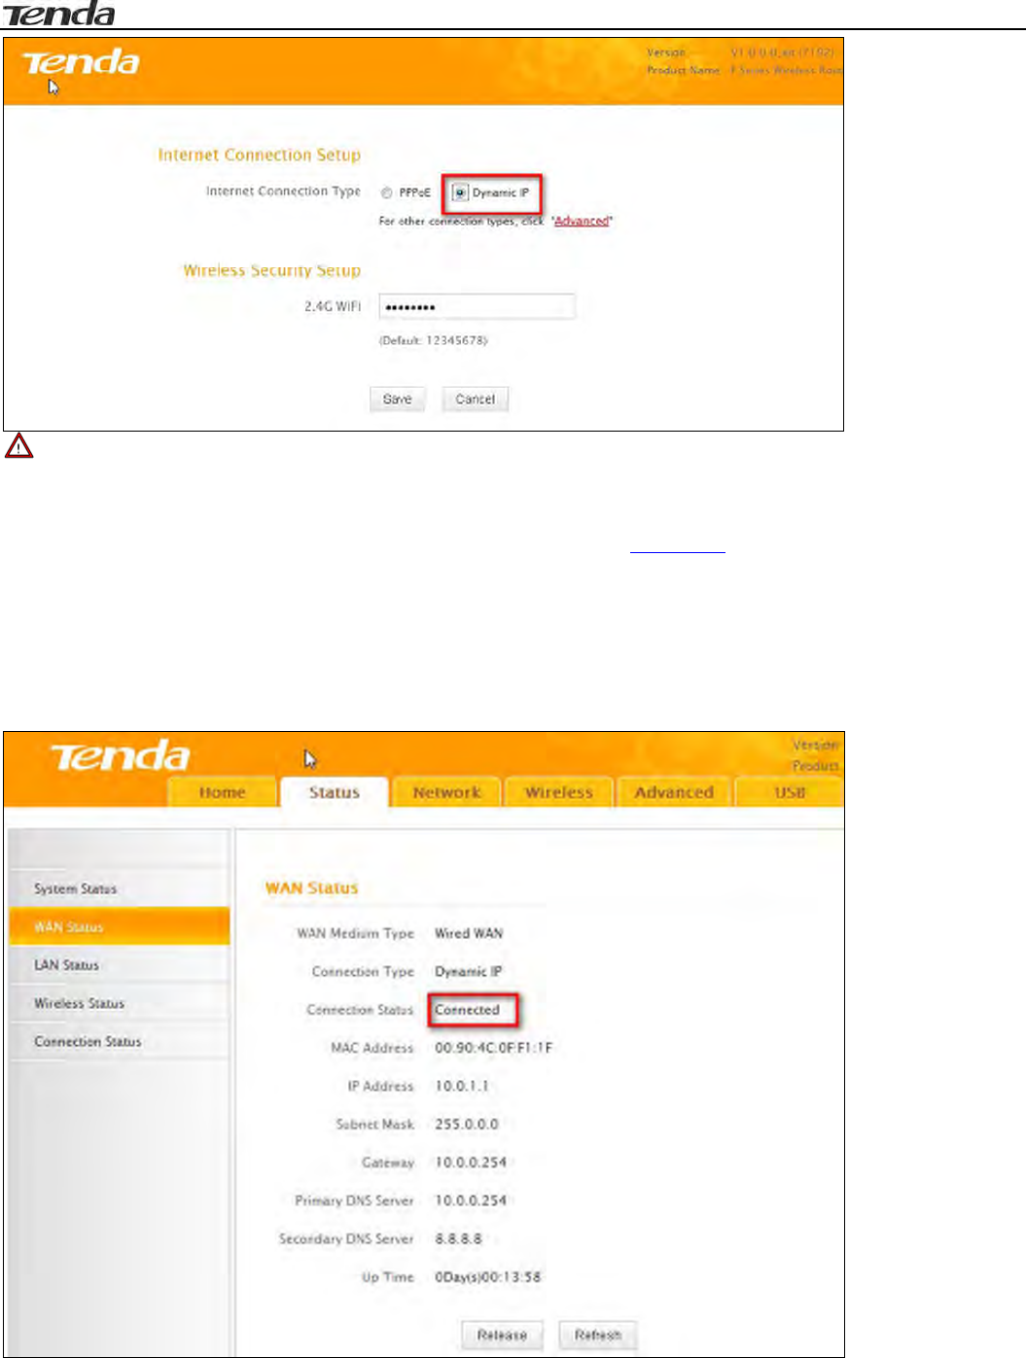
Task: Click the Tenda logo in status page header
Action: [120, 755]
